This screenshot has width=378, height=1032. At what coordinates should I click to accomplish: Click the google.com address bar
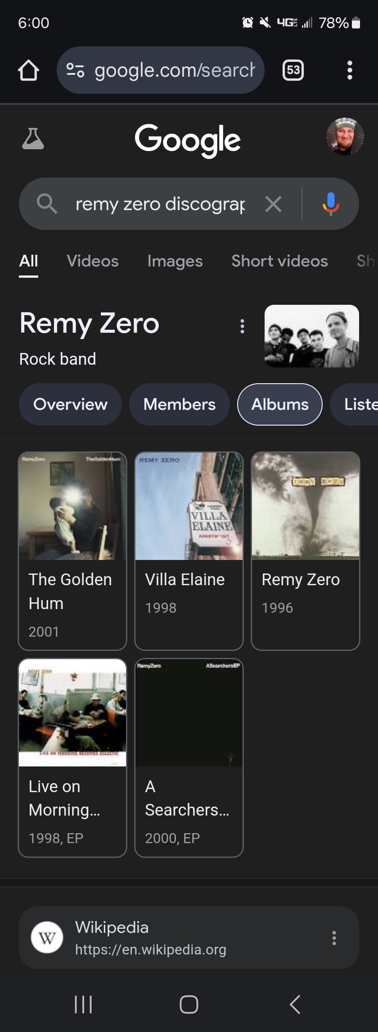tap(175, 70)
